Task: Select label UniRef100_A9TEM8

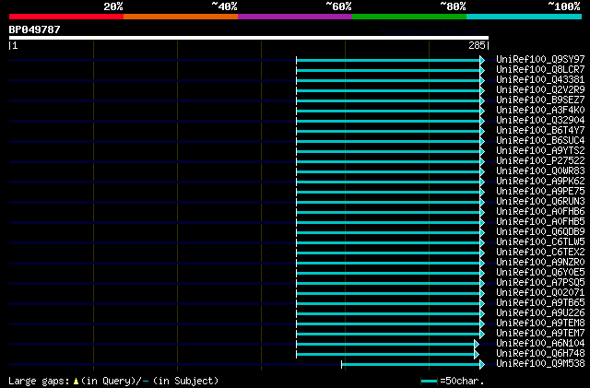Action: 540,323
